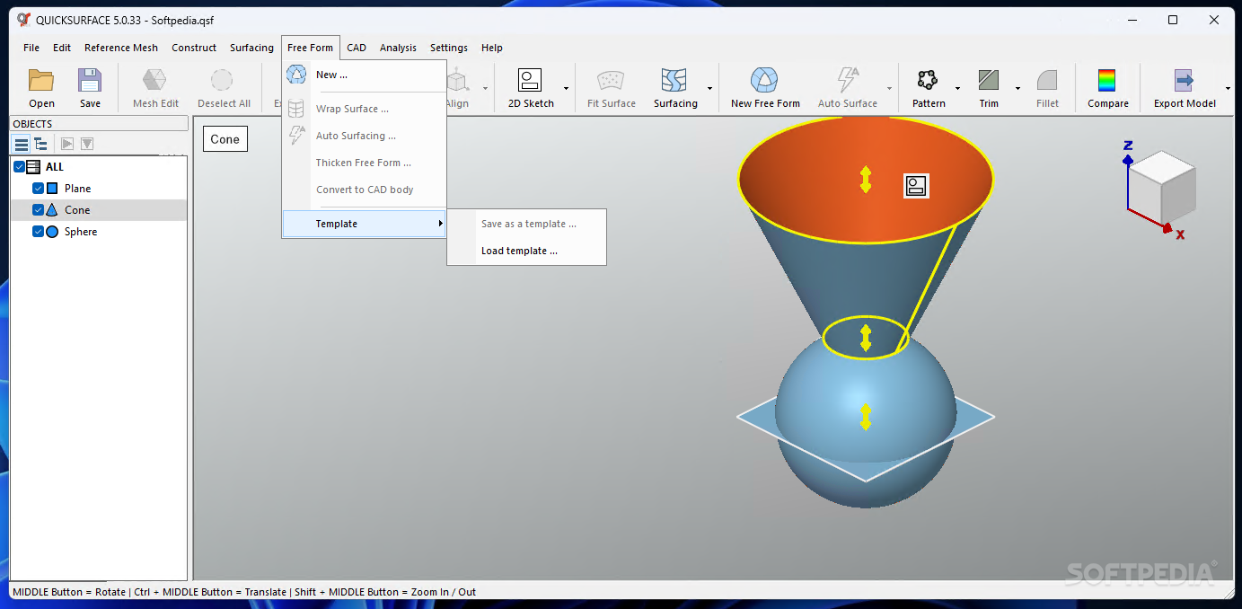
Task: Choose Save as a template ...
Action: (527, 224)
